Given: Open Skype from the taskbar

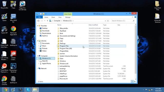Looking at the screenshot, I should click(x=28, y=90).
